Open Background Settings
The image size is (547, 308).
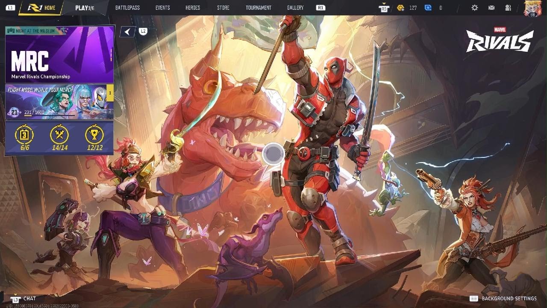click(x=509, y=299)
